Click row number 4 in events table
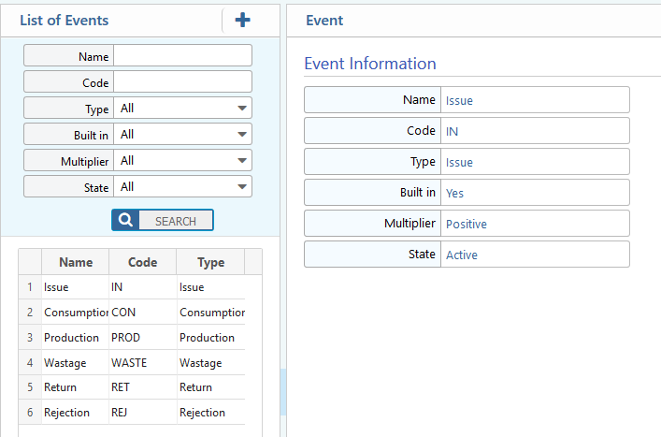The width and height of the screenshot is (661, 437). click(30, 363)
